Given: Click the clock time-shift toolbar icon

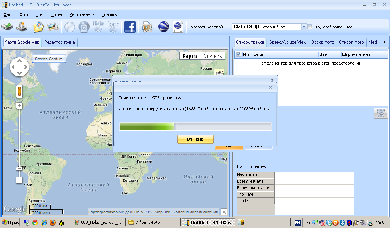Looking at the screenshot, I should click(69, 27).
